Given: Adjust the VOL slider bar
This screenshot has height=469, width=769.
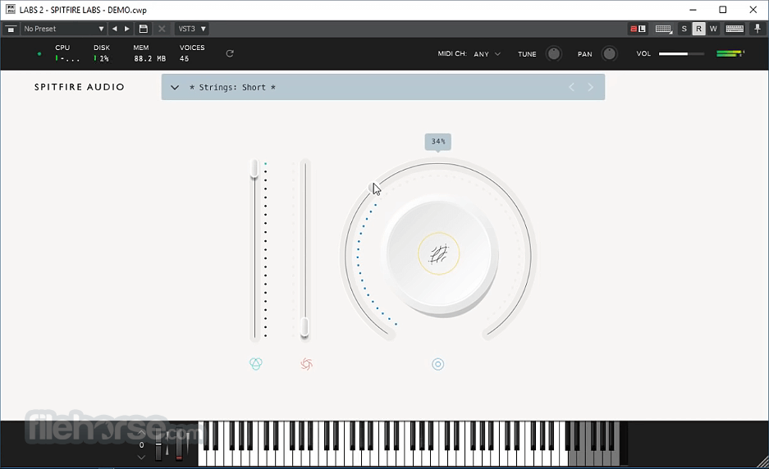Looking at the screenshot, I should point(682,54).
